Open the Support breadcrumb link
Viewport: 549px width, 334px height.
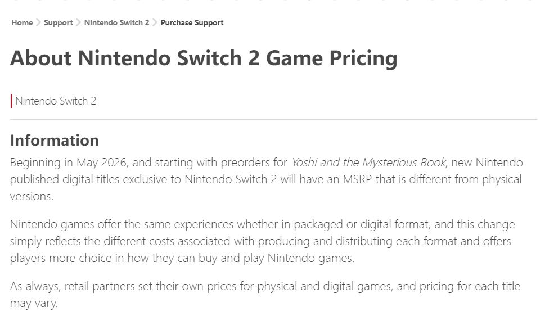tap(58, 23)
